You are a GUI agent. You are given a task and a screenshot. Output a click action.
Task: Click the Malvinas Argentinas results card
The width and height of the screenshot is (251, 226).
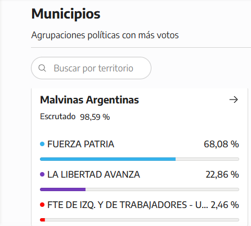click(140, 157)
